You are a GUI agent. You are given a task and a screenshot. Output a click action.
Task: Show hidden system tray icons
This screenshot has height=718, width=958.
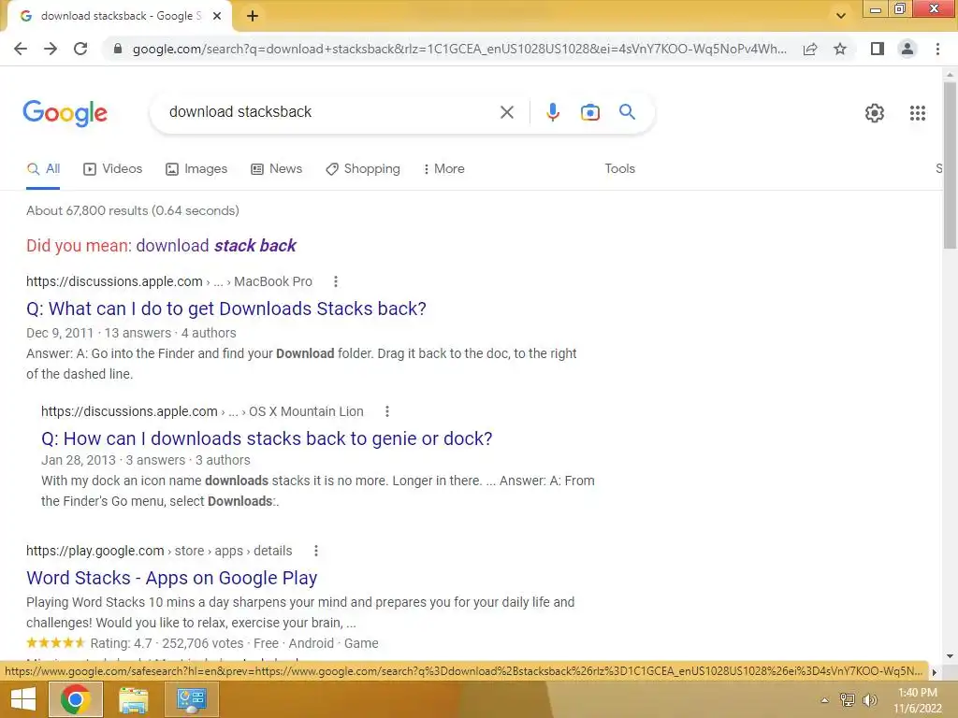(824, 700)
